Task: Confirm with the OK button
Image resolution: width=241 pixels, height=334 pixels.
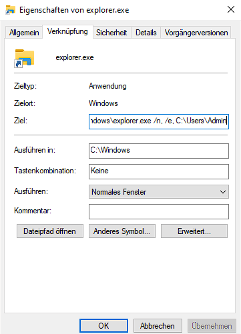Action: click(103, 326)
